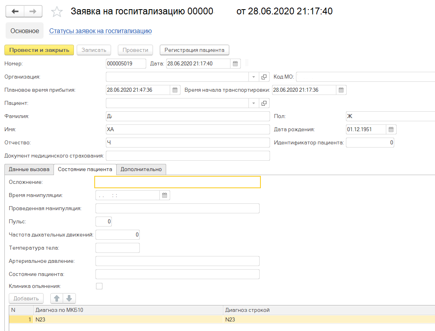This screenshot has width=435, height=331.
Task: Click the Регистрация пациента button
Action: [x=194, y=50]
